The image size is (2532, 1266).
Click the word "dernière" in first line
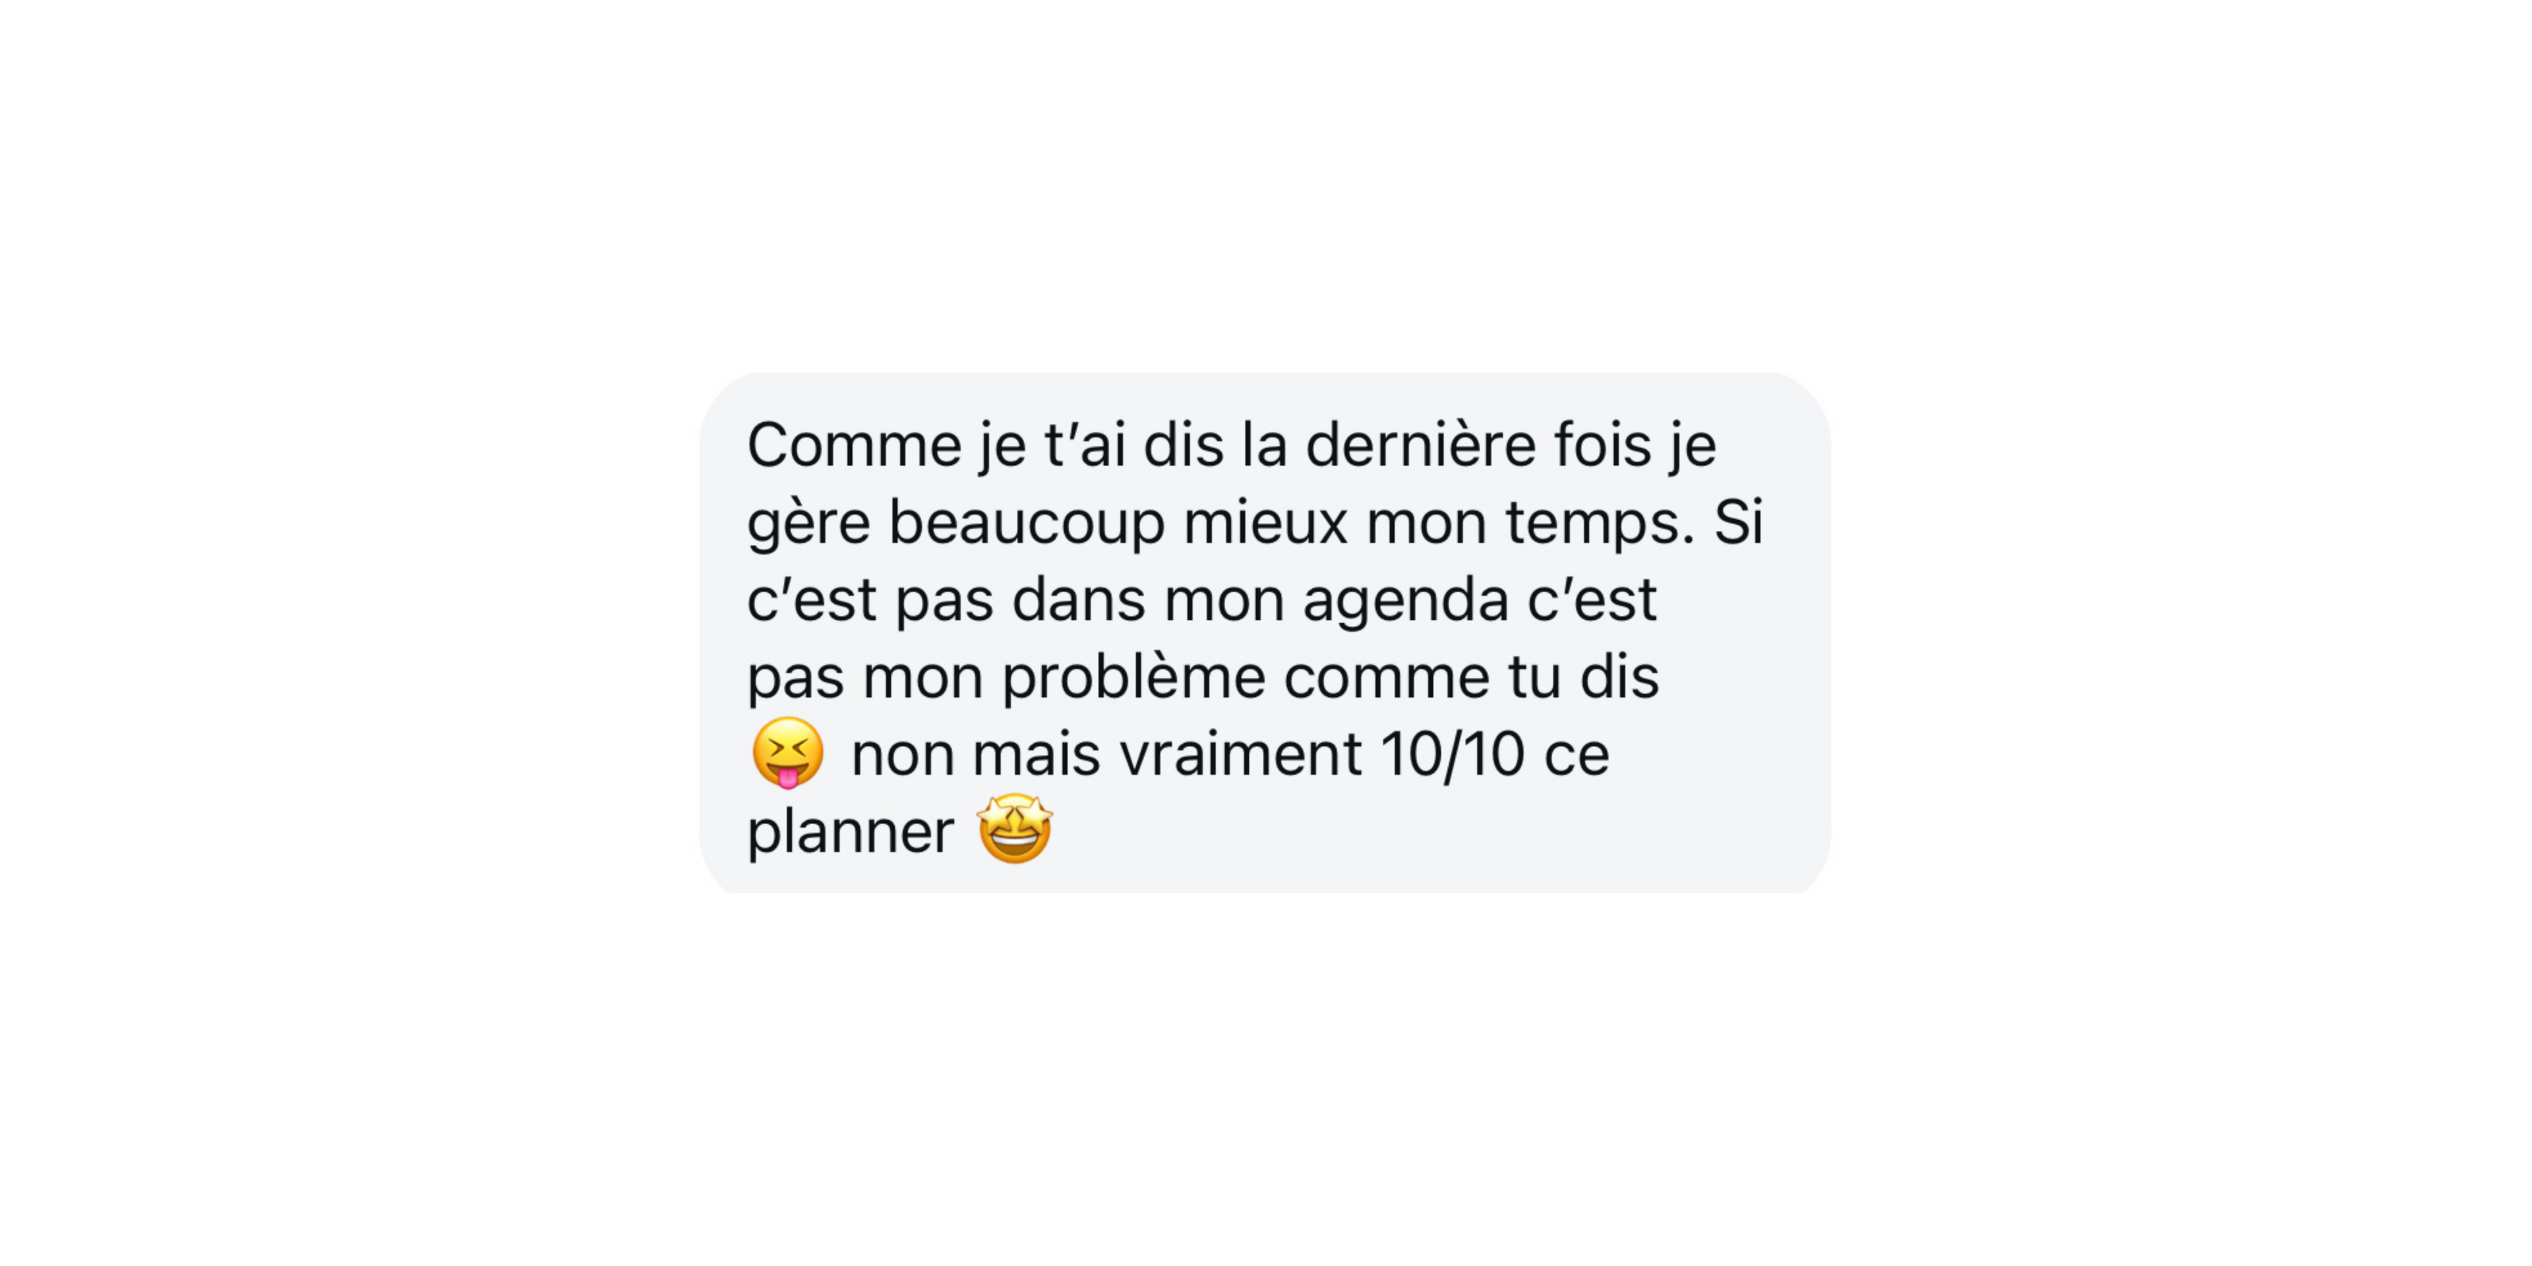pos(1420,445)
